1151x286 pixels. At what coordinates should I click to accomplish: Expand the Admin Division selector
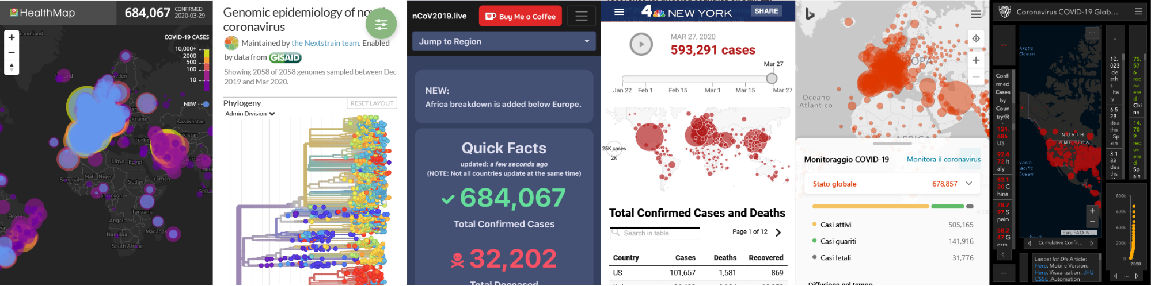(x=250, y=114)
